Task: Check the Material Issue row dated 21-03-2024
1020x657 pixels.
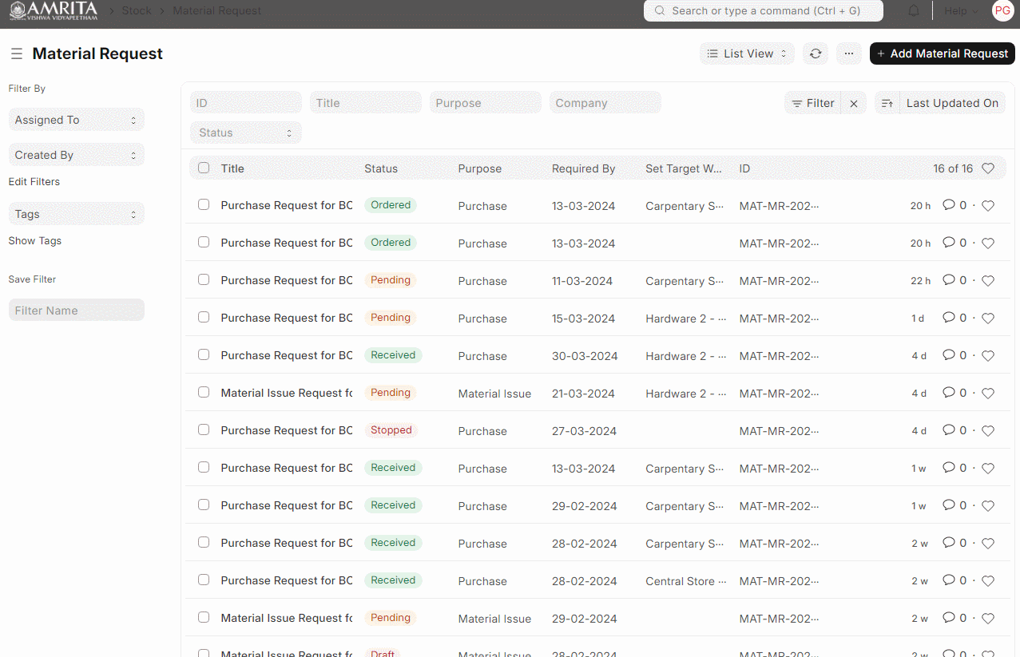Action: [204, 393]
